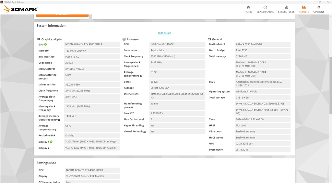Click the MMX SSE SSE2 instructions value
This screenshot has width=332, height=183.
tap(177, 96)
